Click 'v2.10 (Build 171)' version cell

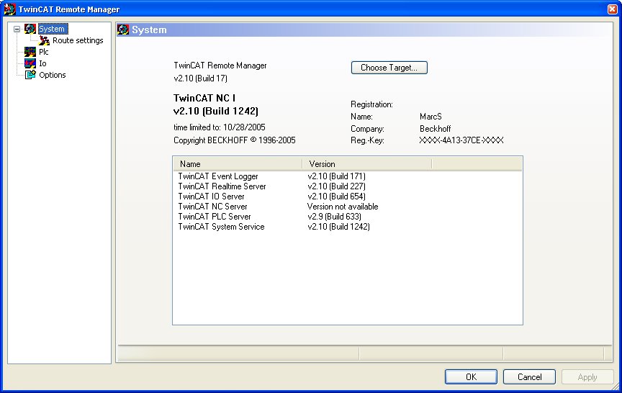tap(336, 176)
